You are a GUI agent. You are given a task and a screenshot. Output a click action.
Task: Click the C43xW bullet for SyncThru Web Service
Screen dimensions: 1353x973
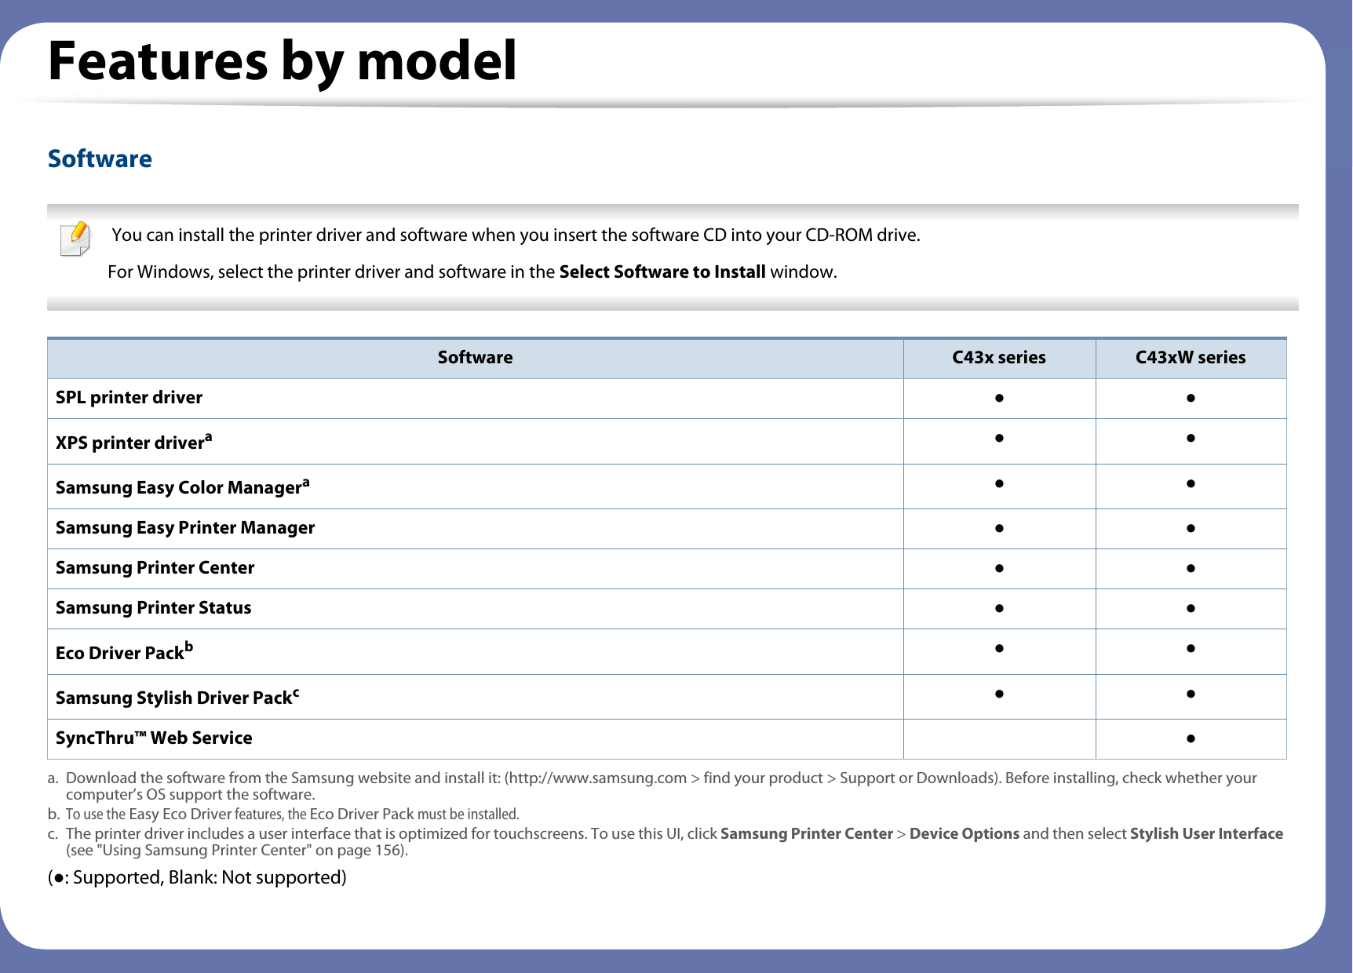pyautogui.click(x=1191, y=738)
